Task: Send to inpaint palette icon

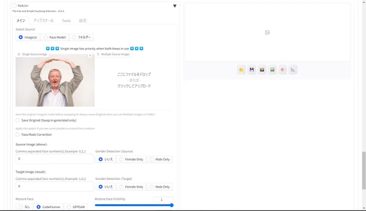Action: point(283,70)
